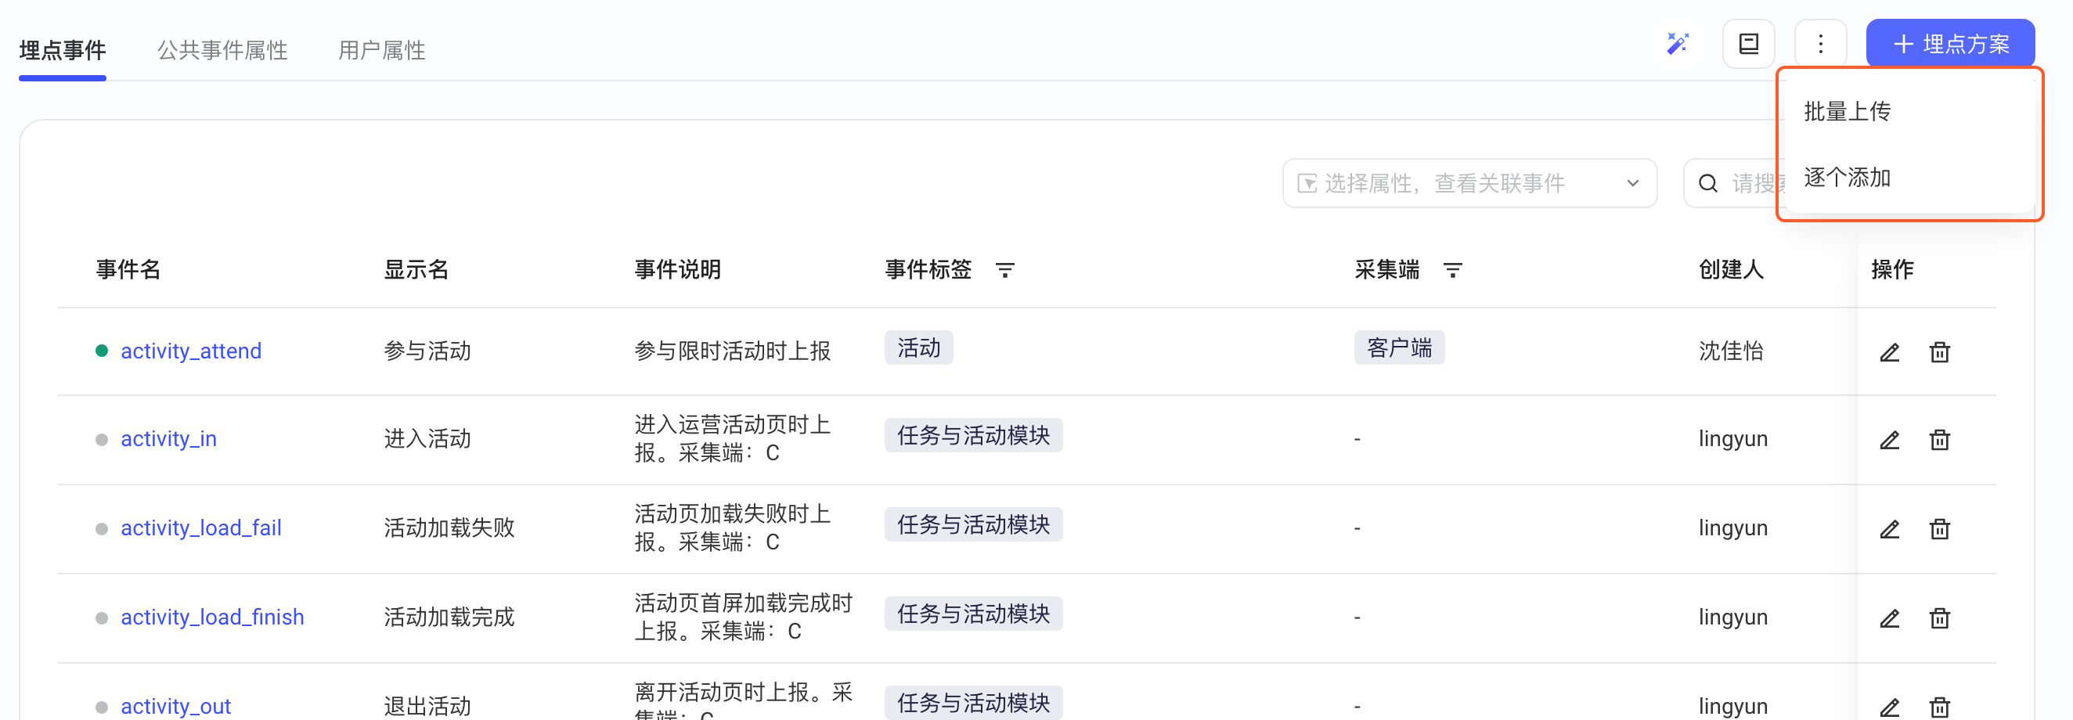Click the 事件说明 column header

[678, 269]
